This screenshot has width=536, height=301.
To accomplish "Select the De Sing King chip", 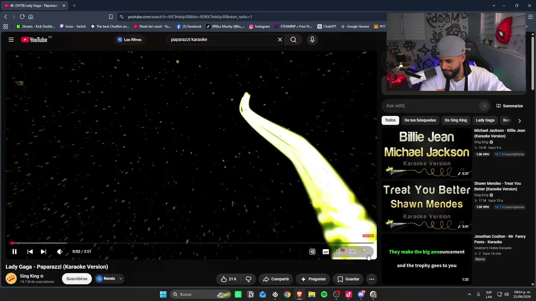I will [456, 120].
